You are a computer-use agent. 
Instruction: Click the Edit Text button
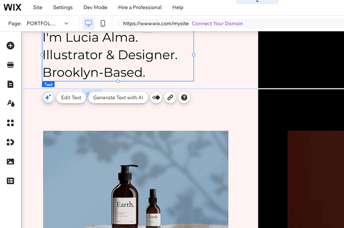(x=71, y=98)
